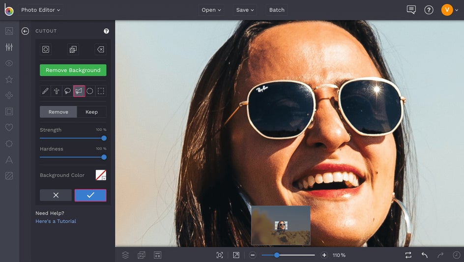Switch selection mode to Remove
Image resolution: width=464 pixels, height=262 pixels.
pyautogui.click(x=58, y=112)
